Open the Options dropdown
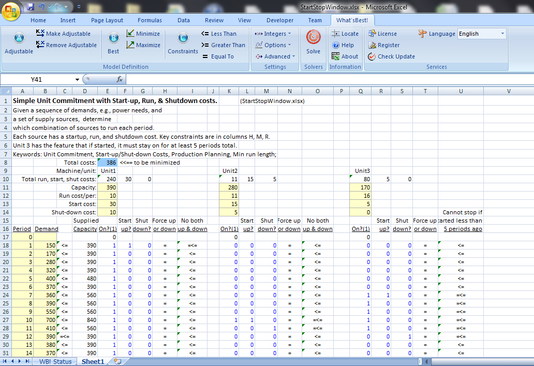534x366 pixels. pyautogui.click(x=273, y=45)
